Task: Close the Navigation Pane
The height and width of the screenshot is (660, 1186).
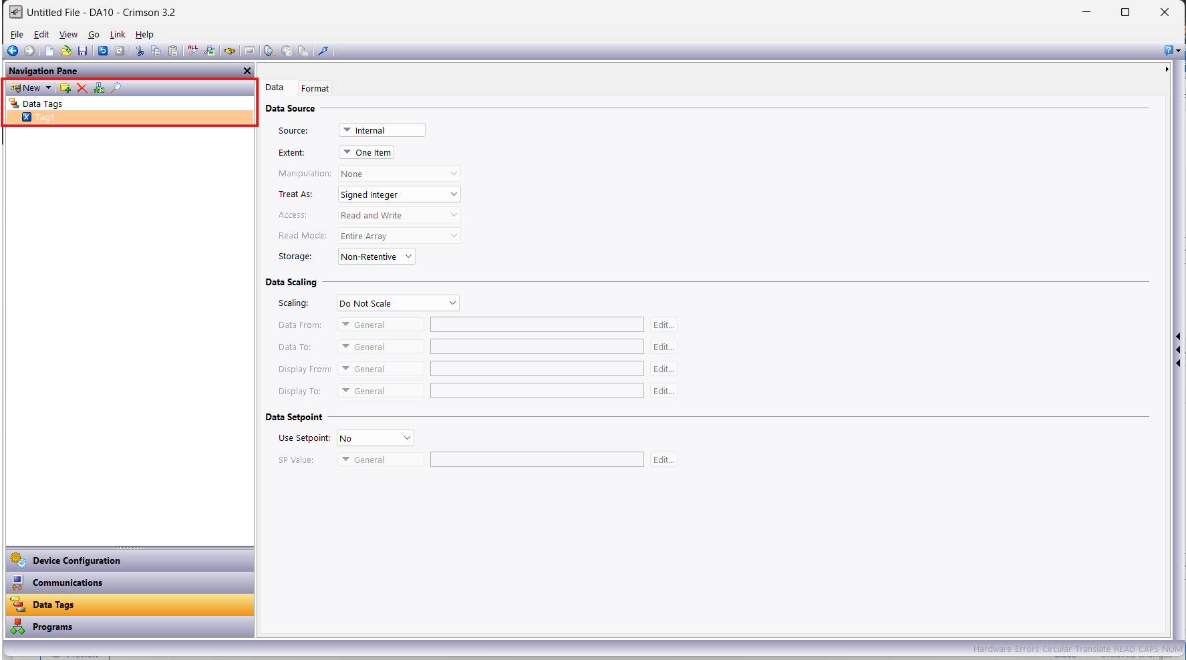Action: 247,71
